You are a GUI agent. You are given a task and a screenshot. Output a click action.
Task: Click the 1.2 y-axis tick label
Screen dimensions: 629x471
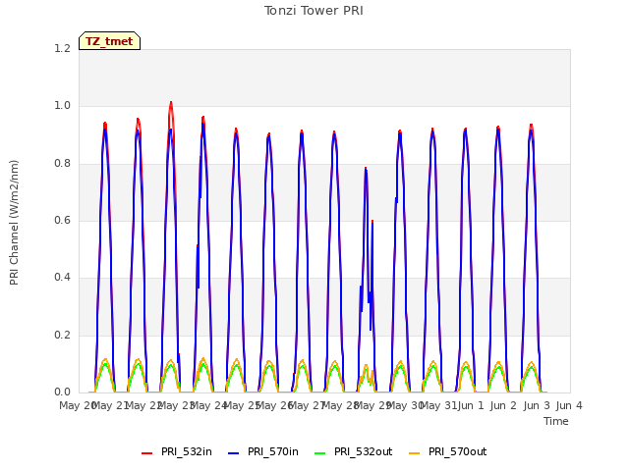point(62,48)
